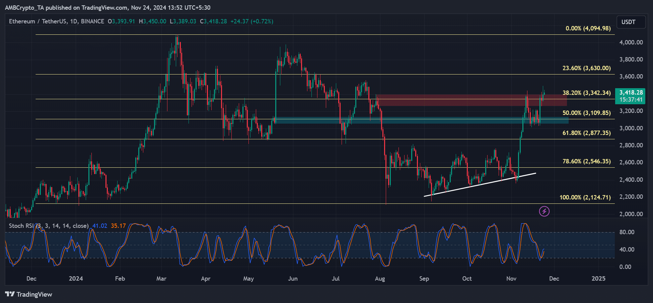Click the 3,800.00 price axis label
This screenshot has width=653, height=303.
[631, 59]
